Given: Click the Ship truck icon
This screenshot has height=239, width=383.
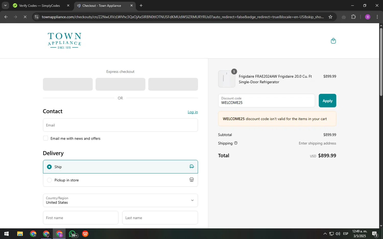Looking at the screenshot, I should point(192,167).
